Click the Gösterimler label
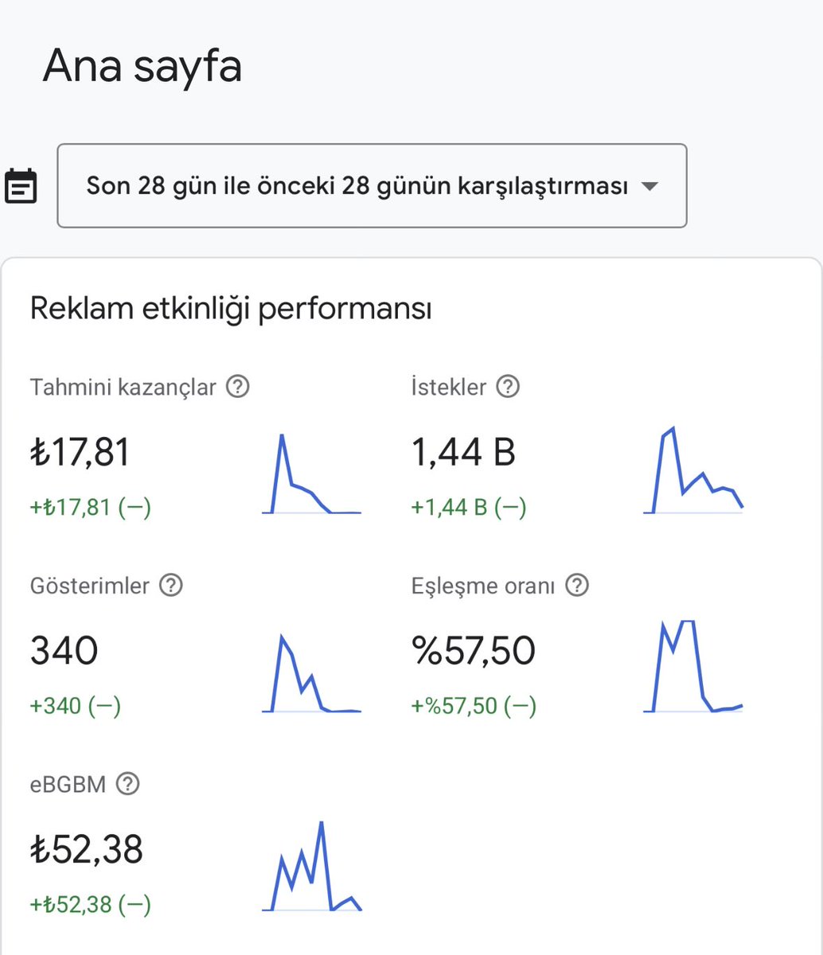 coord(90,586)
